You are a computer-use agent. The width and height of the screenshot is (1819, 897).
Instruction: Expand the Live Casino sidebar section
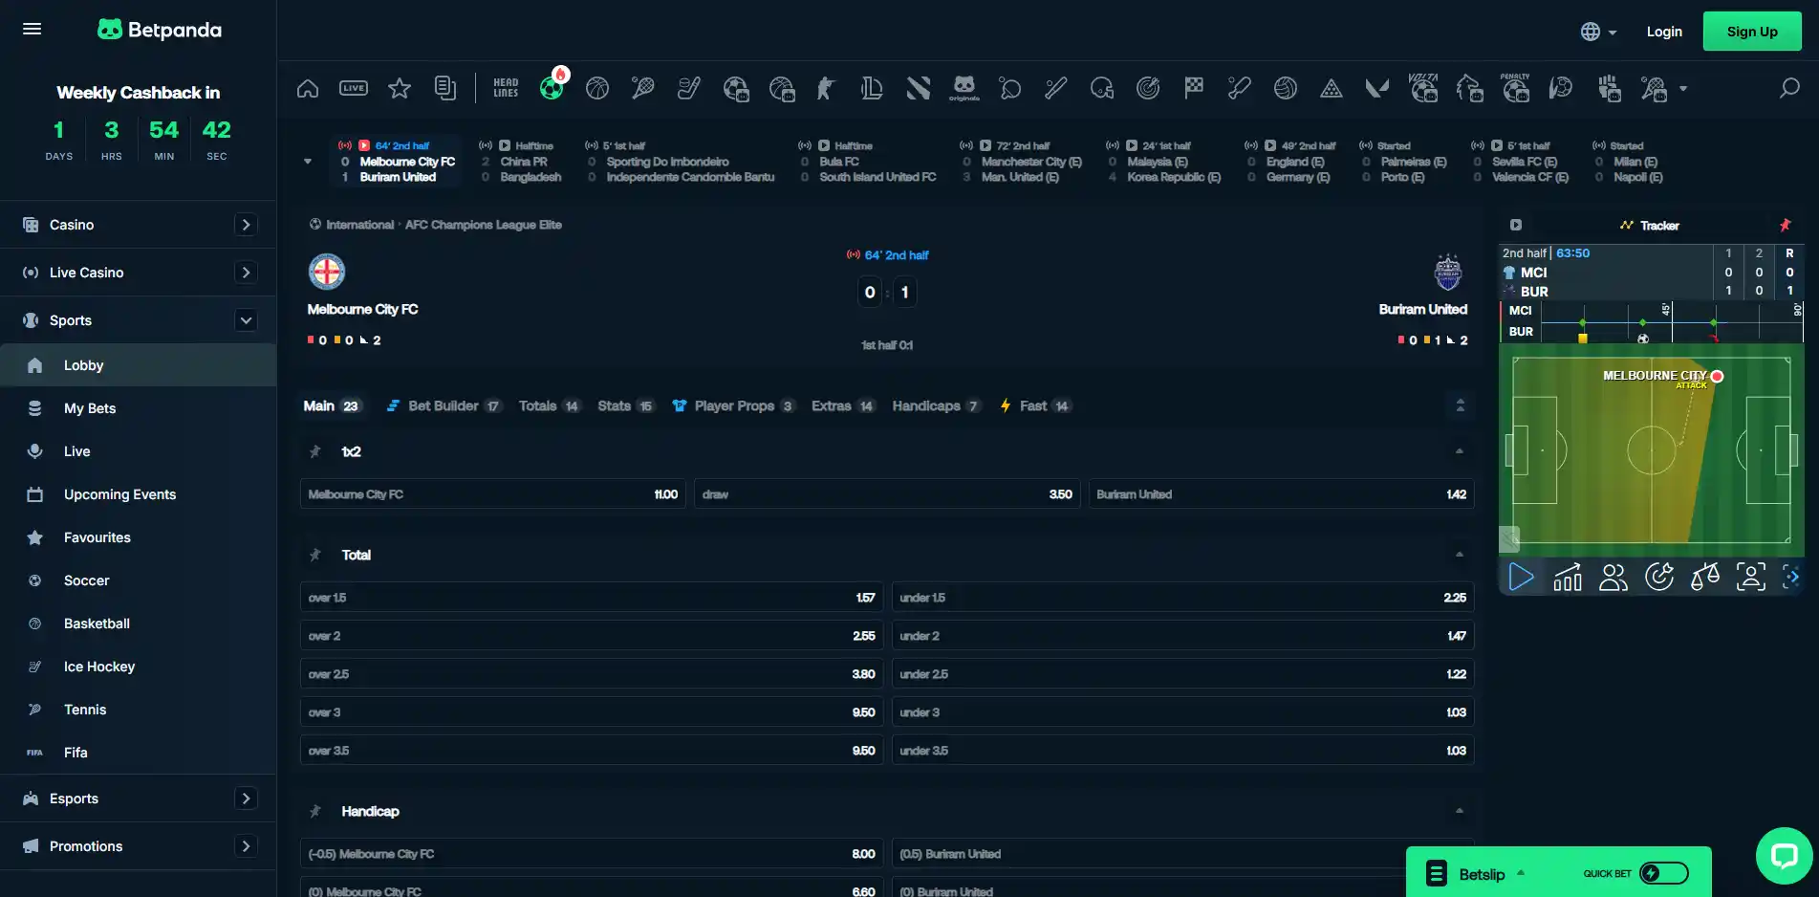point(246,273)
